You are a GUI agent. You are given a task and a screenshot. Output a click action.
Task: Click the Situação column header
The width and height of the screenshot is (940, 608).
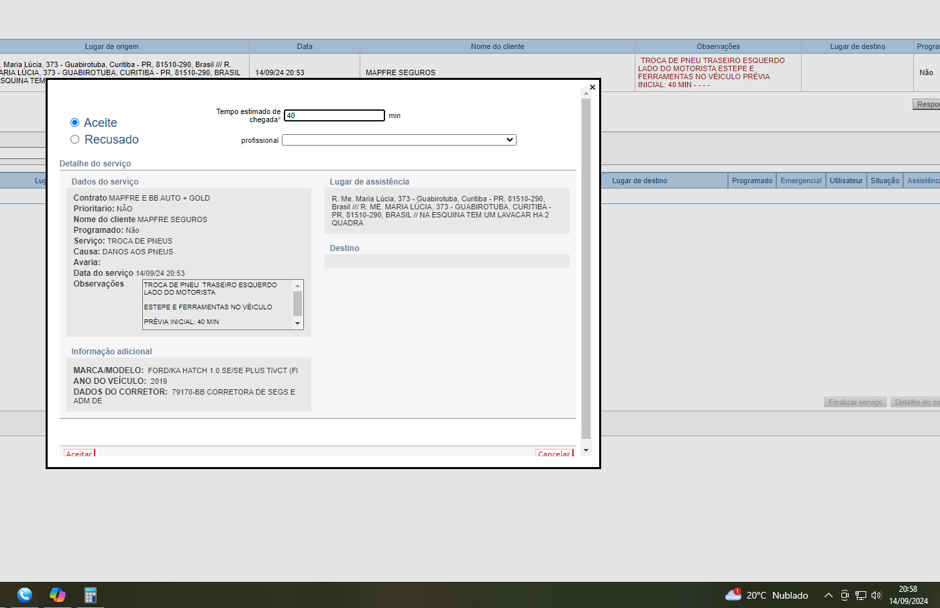click(x=885, y=181)
